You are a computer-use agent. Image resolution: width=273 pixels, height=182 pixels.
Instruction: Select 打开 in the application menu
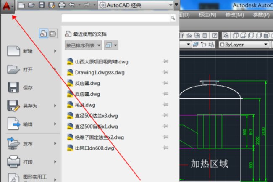(x=32, y=69)
